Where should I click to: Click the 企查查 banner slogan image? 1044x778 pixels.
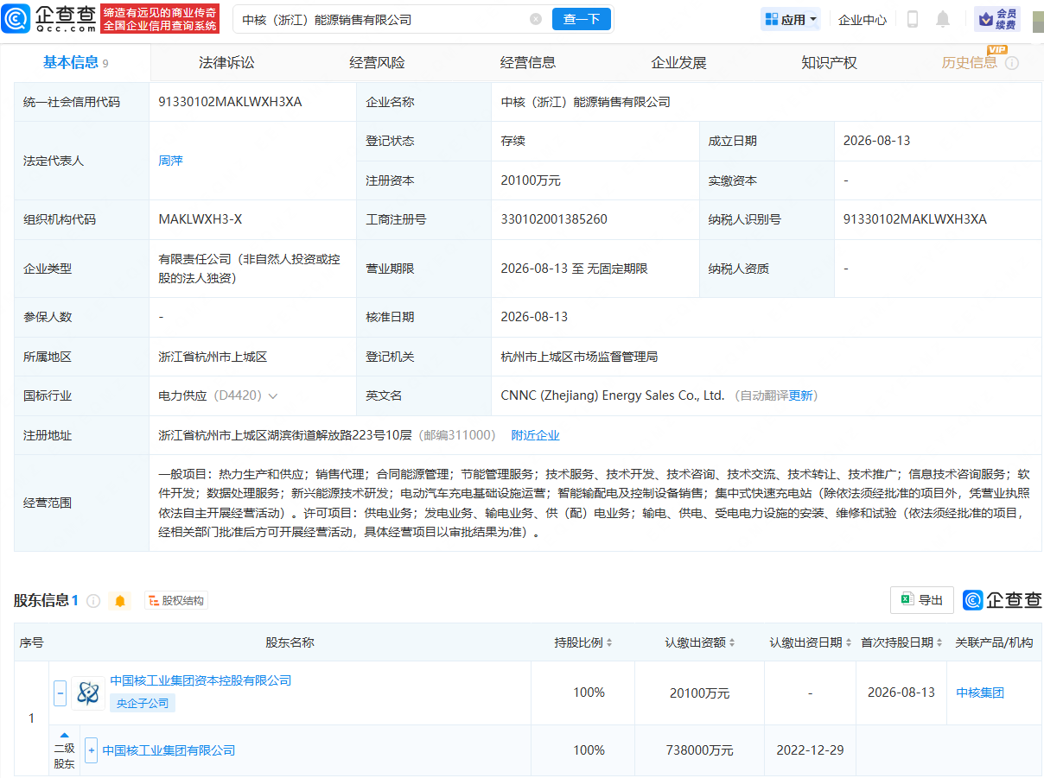point(160,19)
